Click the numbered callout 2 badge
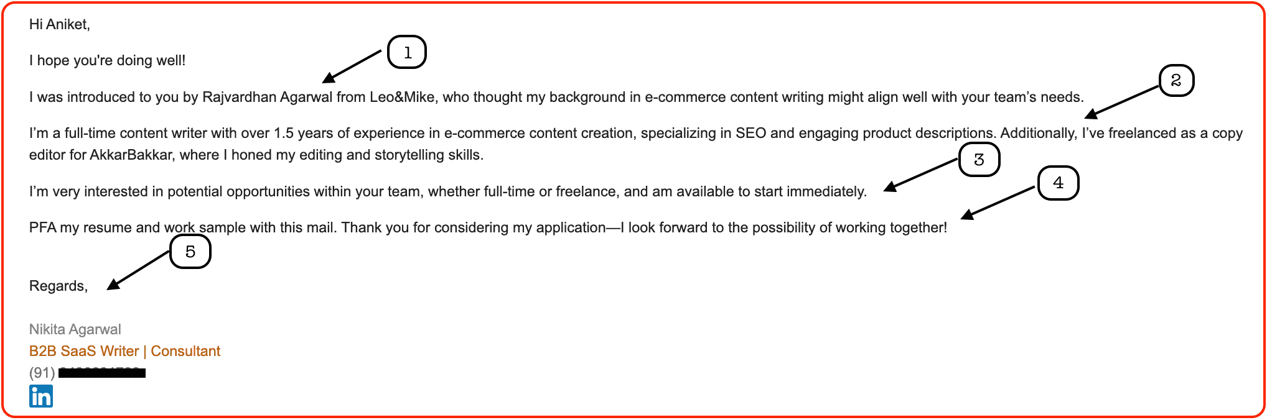Viewport: 1267px width, 420px height. pyautogui.click(x=1176, y=80)
